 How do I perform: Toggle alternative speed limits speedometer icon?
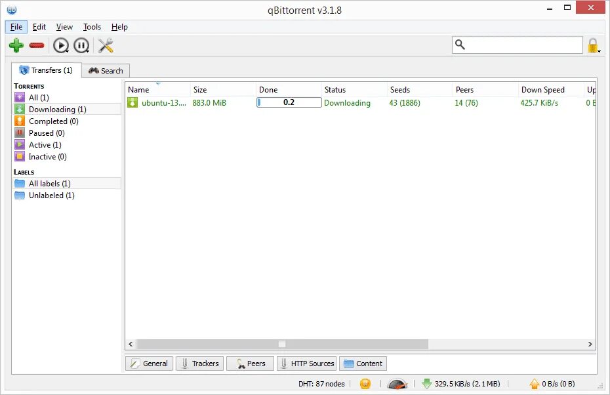[397, 384]
